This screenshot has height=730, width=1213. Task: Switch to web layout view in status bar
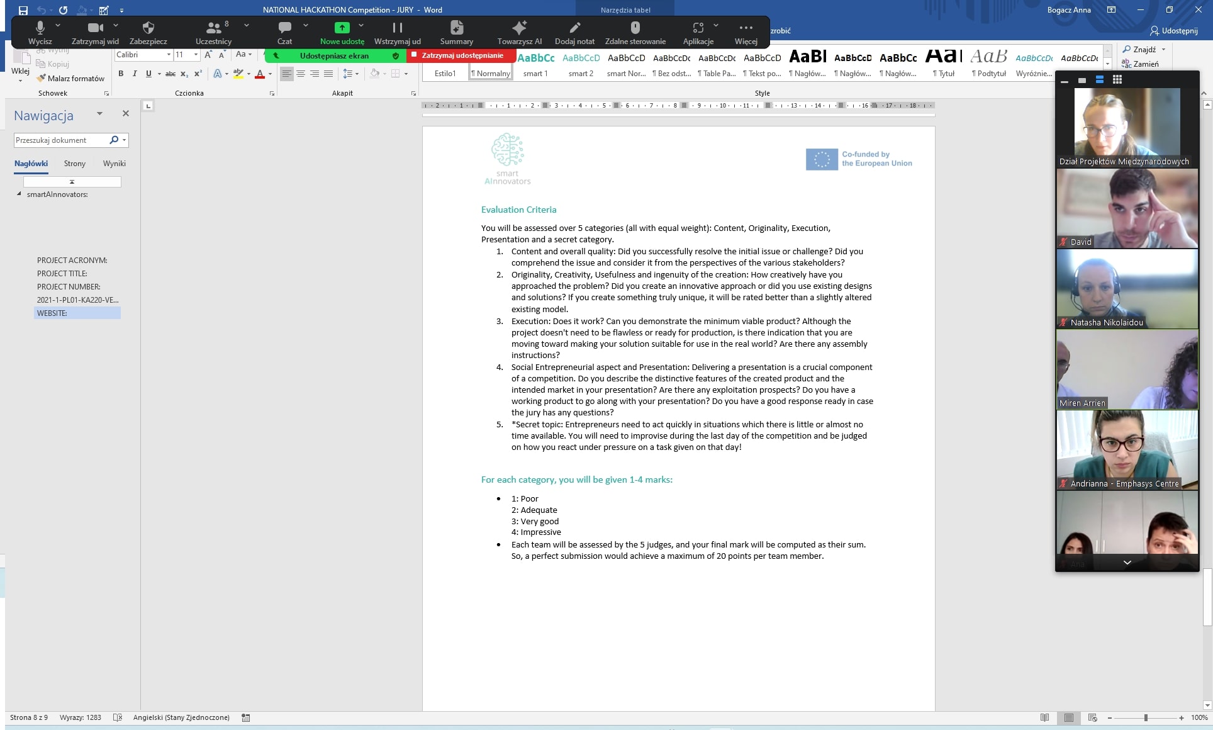click(x=1092, y=717)
